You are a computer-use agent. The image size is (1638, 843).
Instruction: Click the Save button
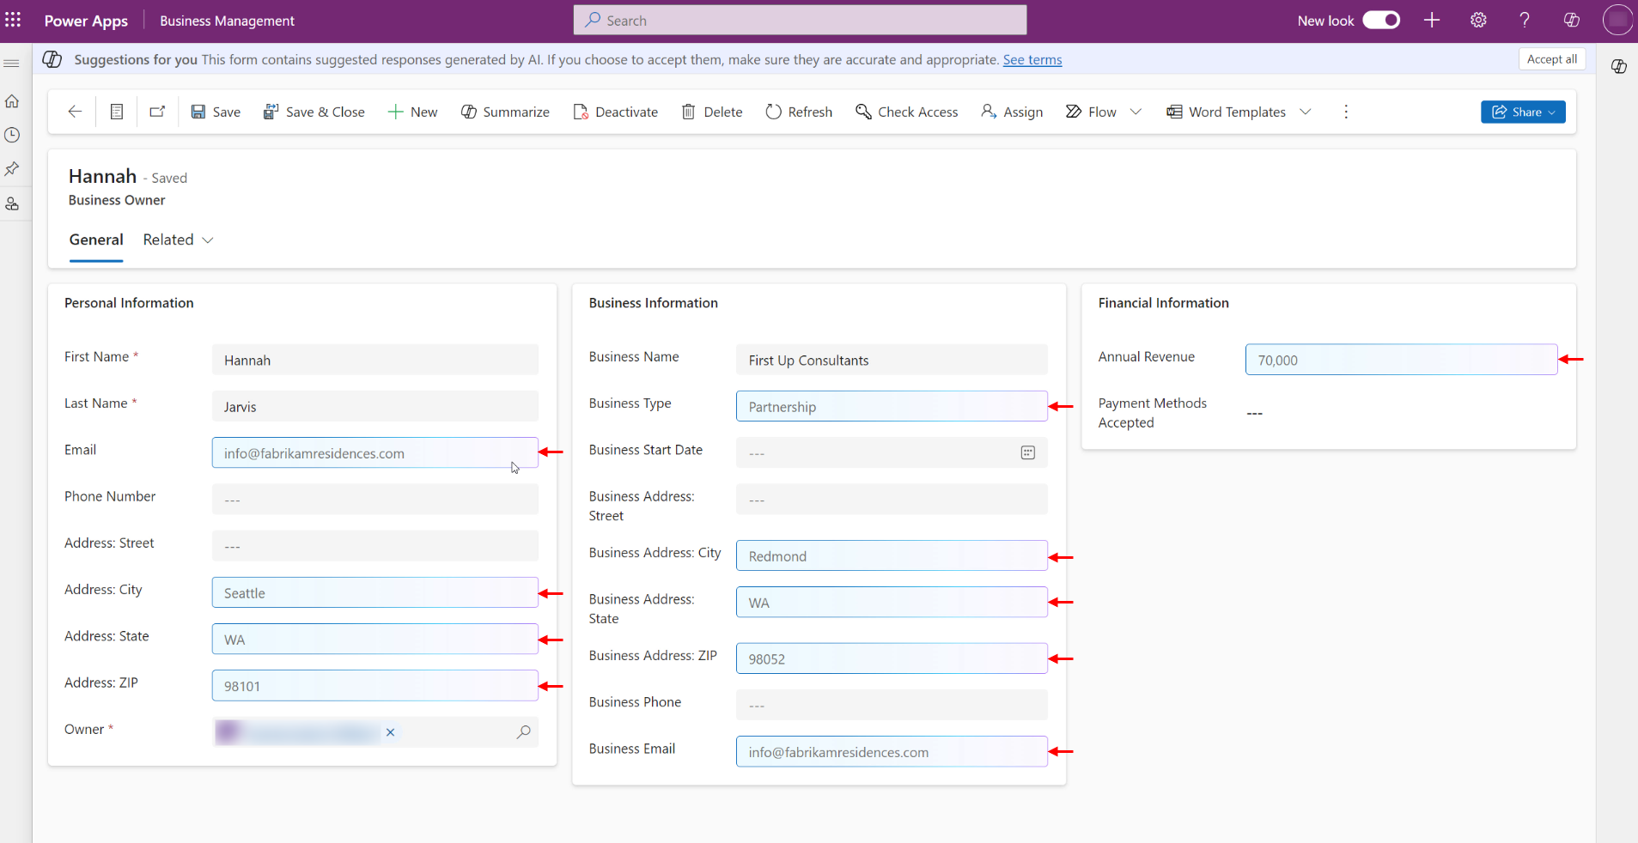[216, 112]
